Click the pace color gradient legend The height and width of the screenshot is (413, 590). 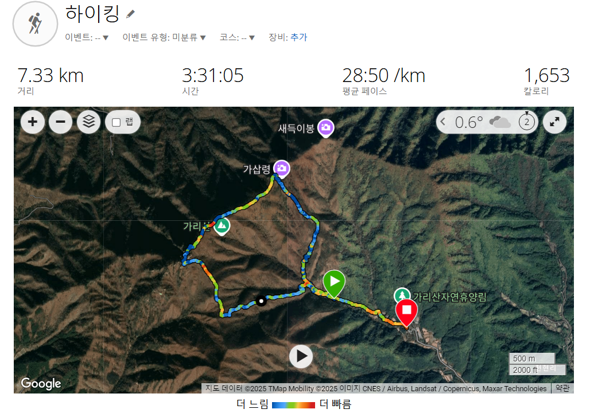tap(293, 405)
